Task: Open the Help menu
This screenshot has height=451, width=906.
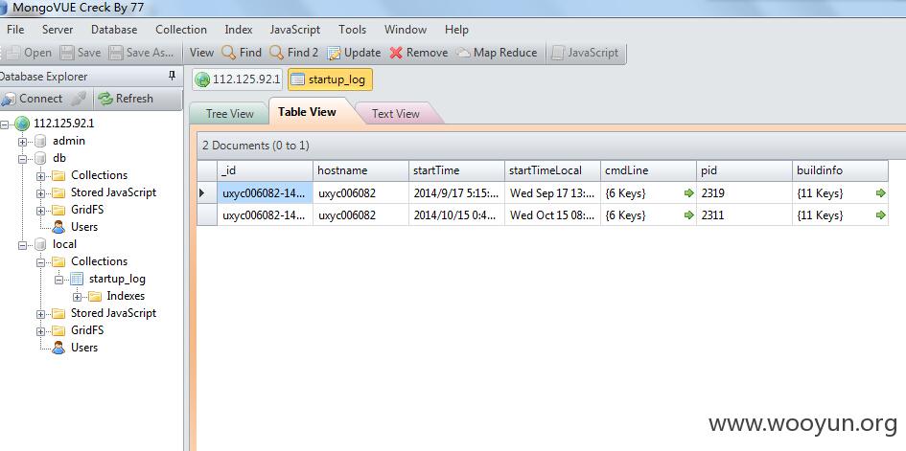Action: [456, 30]
